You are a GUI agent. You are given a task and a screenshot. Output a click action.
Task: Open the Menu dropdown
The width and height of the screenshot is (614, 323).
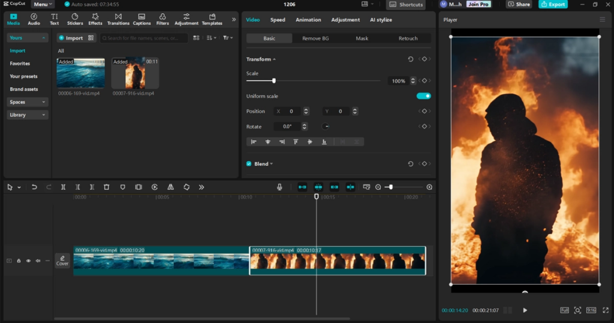[43, 4]
